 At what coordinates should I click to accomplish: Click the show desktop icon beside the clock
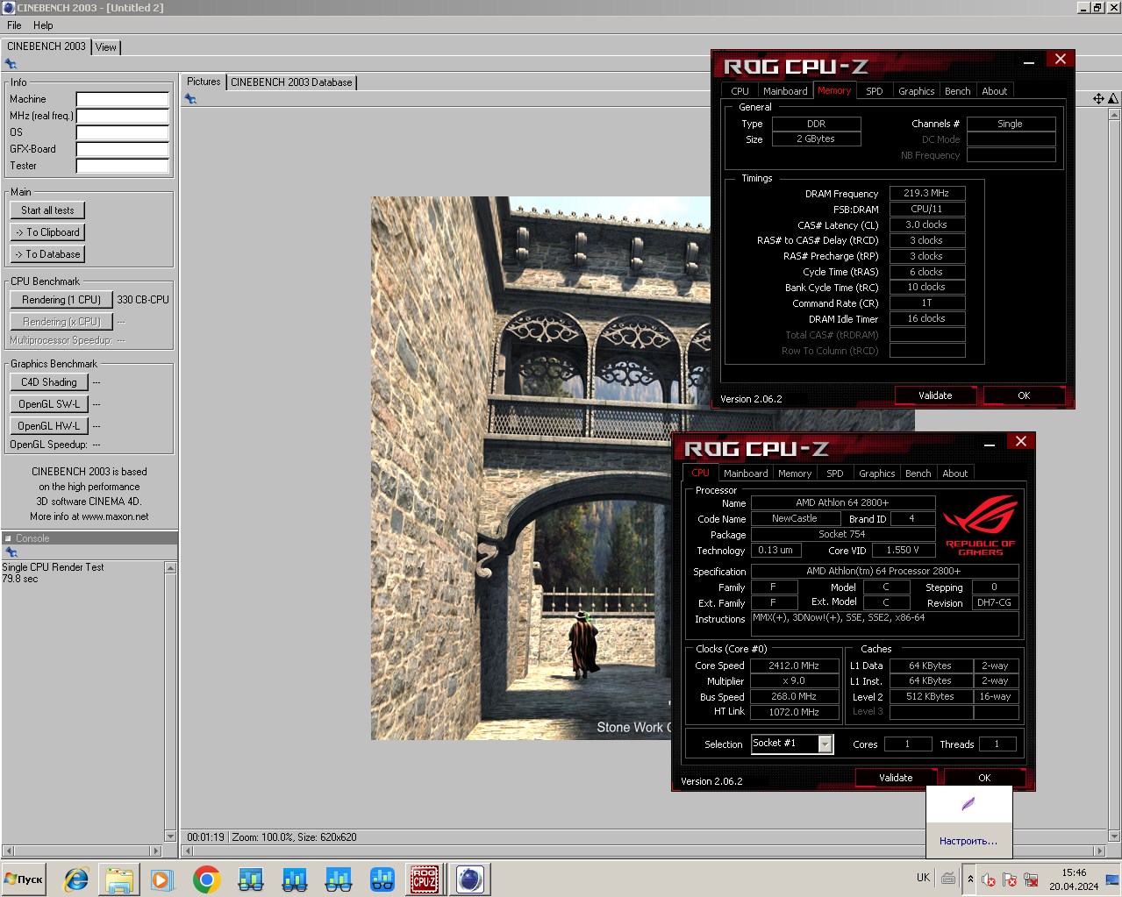click(x=1112, y=879)
